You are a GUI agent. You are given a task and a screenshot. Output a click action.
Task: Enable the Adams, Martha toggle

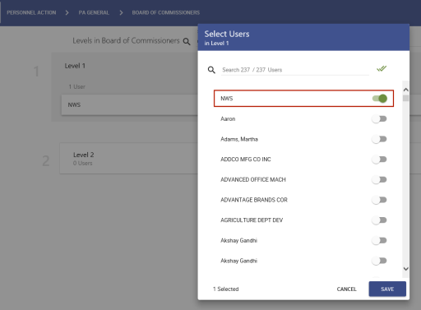(x=379, y=139)
